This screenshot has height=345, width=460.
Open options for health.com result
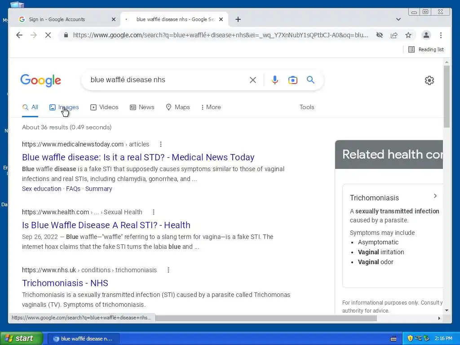pyautogui.click(x=154, y=212)
